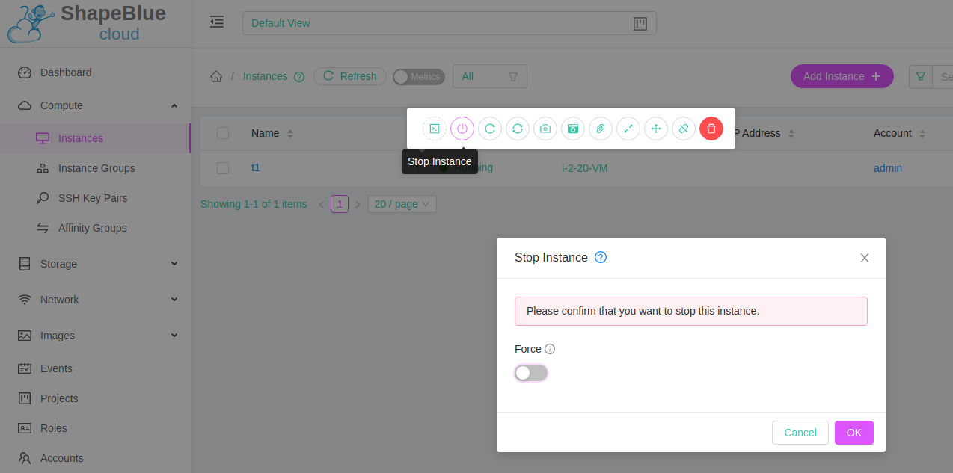Open the 20 / page size dropdown
Screen dimensions: 953x473
[402, 204]
